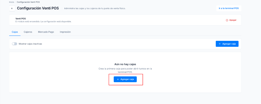The image size is (261, 104).
Task: Click the Mostrar cajas inactivas label text
Action: [30, 44]
